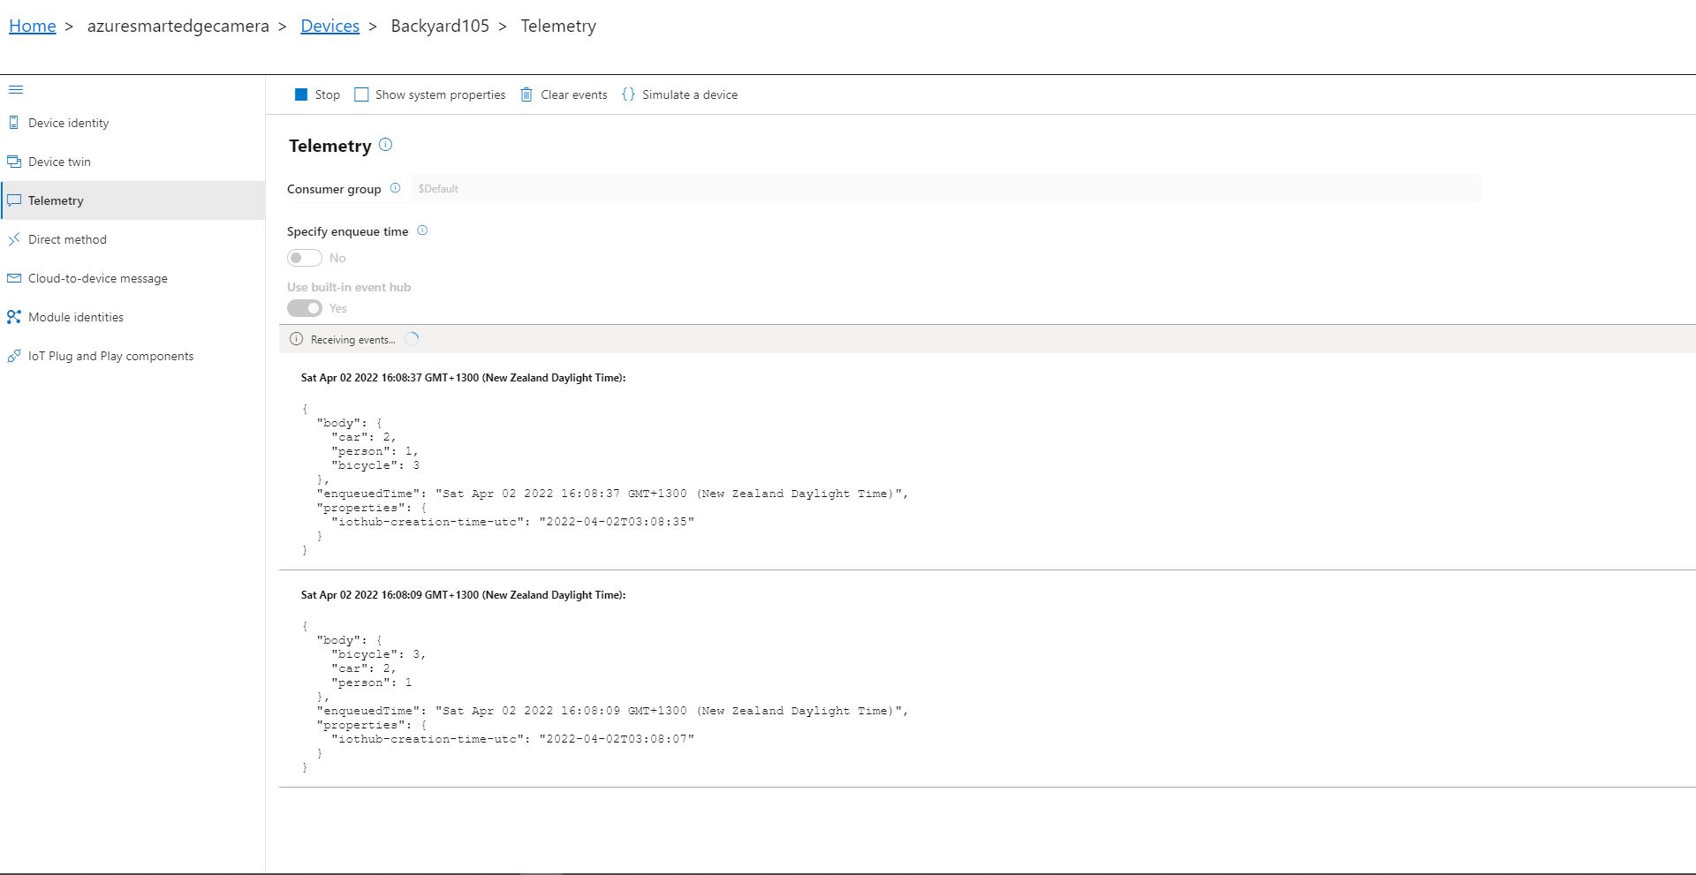Click the IoT Plug and Play icon
The width and height of the screenshot is (1696, 875).
coord(13,356)
